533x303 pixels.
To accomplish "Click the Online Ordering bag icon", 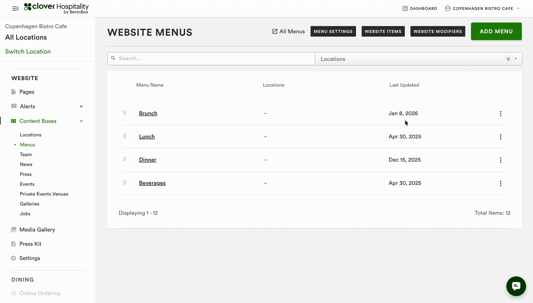I will click(13, 293).
